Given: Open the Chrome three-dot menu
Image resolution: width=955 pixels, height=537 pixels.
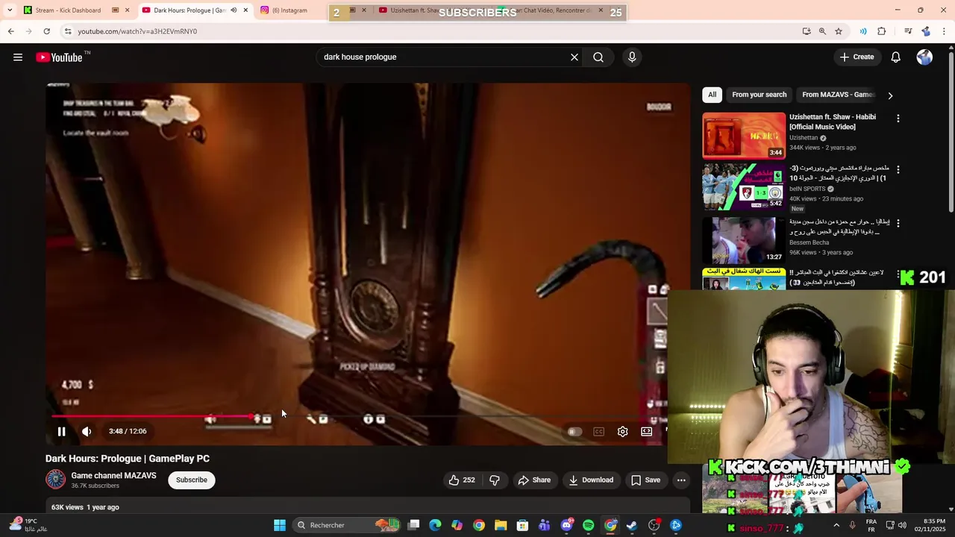Looking at the screenshot, I should pyautogui.click(x=945, y=31).
